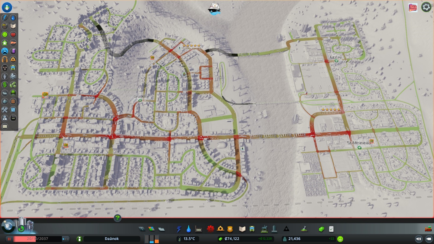Screen dimensions: 434x244
Task: Open the Electricity info view
Action: 5,18
